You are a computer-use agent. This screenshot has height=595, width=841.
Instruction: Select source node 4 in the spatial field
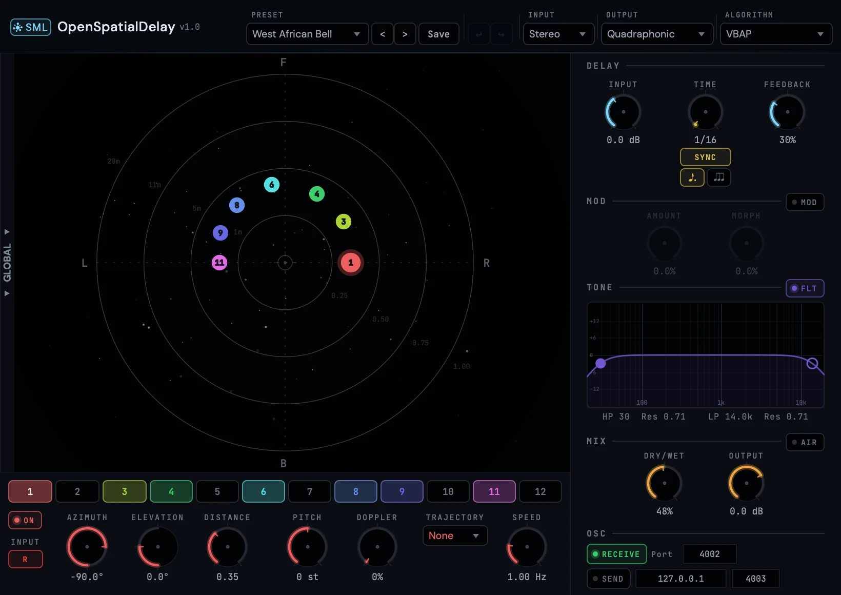click(x=317, y=194)
